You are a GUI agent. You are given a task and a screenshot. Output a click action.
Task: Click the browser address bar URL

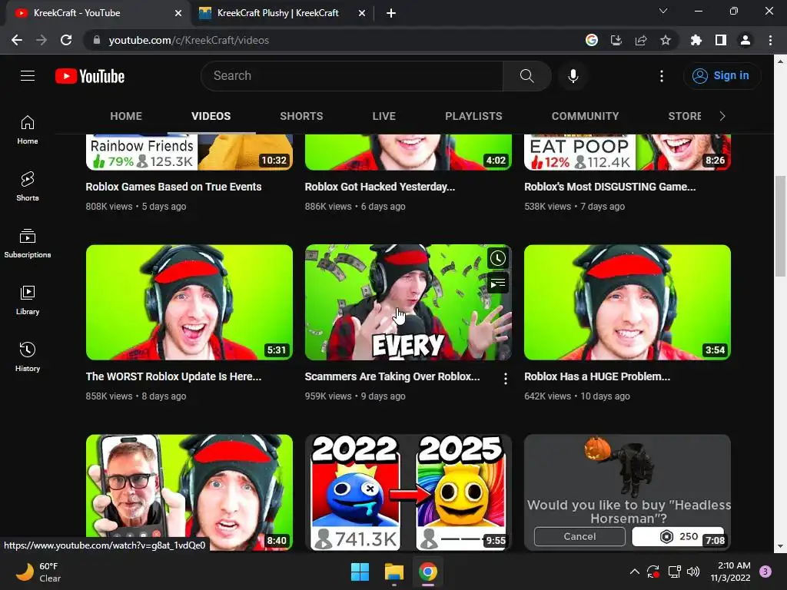(189, 40)
